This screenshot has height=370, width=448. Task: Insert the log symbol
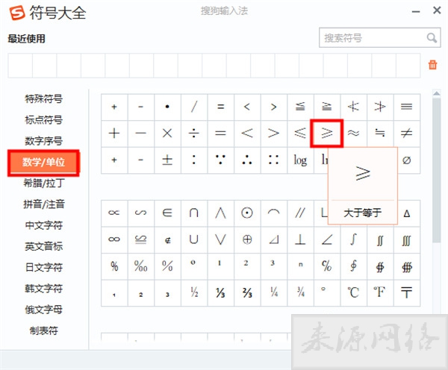click(x=300, y=160)
